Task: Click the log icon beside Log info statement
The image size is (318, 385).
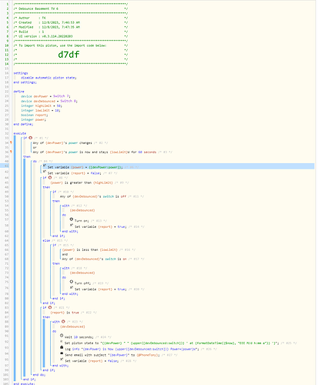Action: tap(62, 347)
